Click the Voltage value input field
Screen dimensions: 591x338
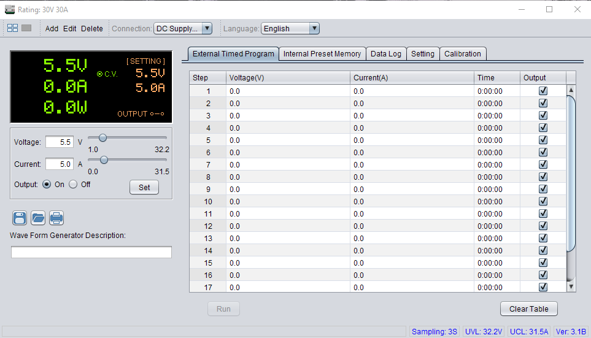pos(60,142)
